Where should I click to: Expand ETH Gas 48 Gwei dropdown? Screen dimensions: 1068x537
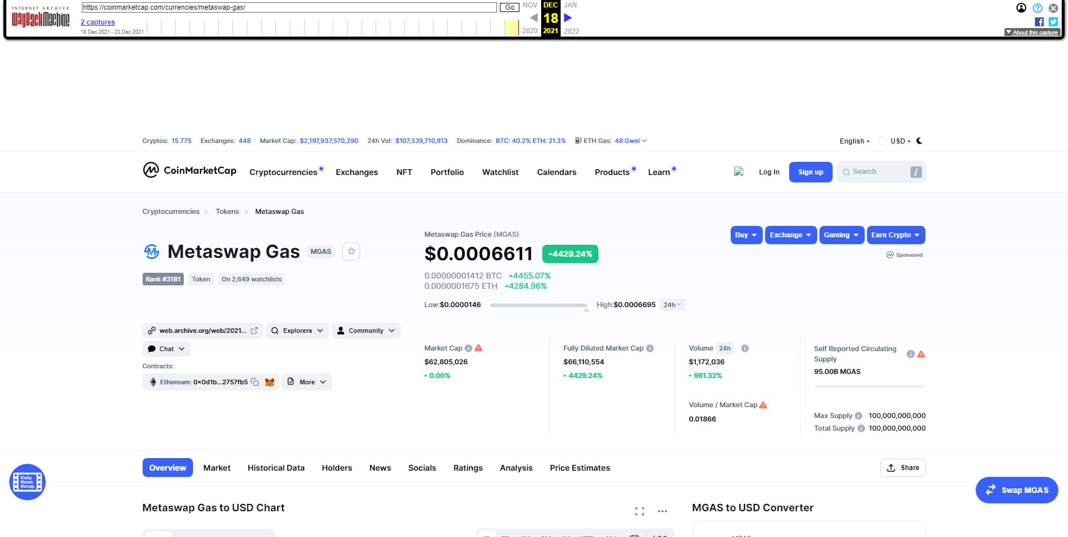[x=630, y=141]
